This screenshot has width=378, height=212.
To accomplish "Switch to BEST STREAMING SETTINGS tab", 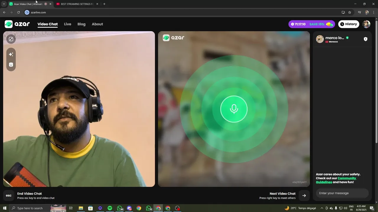I will (x=77, y=4).
